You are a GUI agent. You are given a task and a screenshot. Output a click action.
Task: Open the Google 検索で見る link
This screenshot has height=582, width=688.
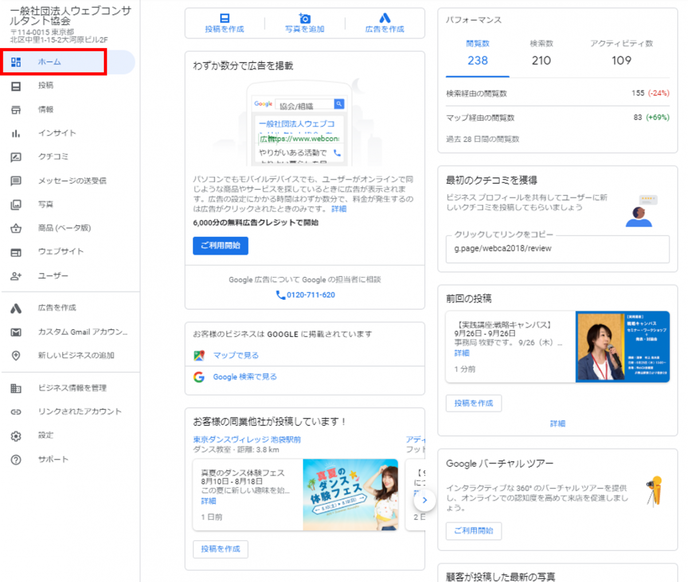coord(245,377)
